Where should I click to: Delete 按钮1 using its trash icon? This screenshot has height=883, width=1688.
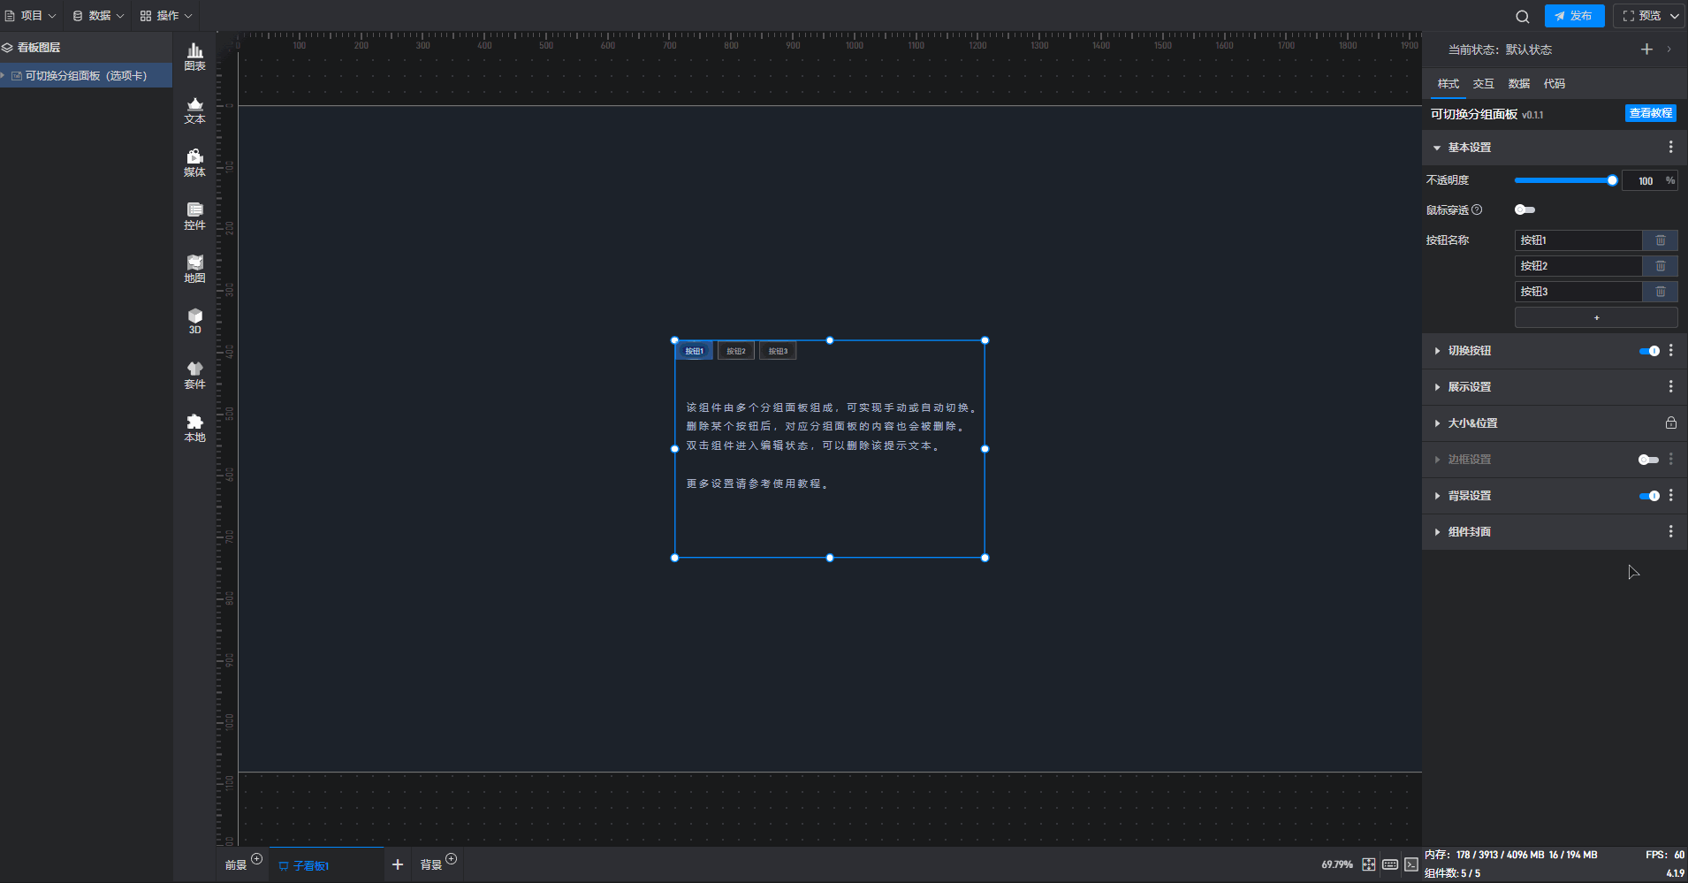1660,240
